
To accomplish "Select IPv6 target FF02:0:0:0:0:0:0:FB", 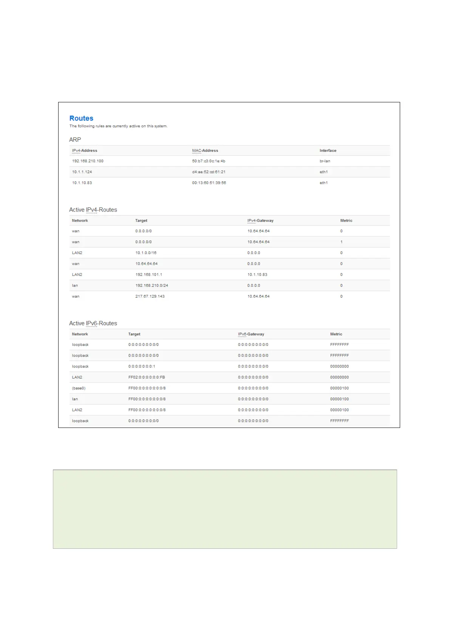I will point(147,377).
